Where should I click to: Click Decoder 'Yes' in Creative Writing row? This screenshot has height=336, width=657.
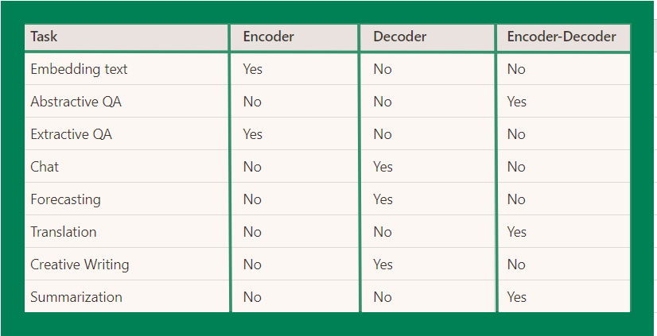383,265
